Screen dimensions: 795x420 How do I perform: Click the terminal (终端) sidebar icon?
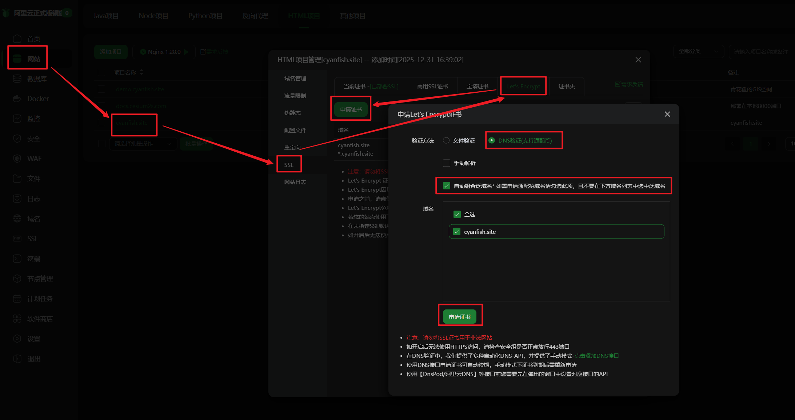click(17, 259)
